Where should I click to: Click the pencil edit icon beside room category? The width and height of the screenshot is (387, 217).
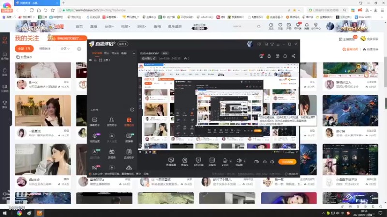tap(154, 58)
